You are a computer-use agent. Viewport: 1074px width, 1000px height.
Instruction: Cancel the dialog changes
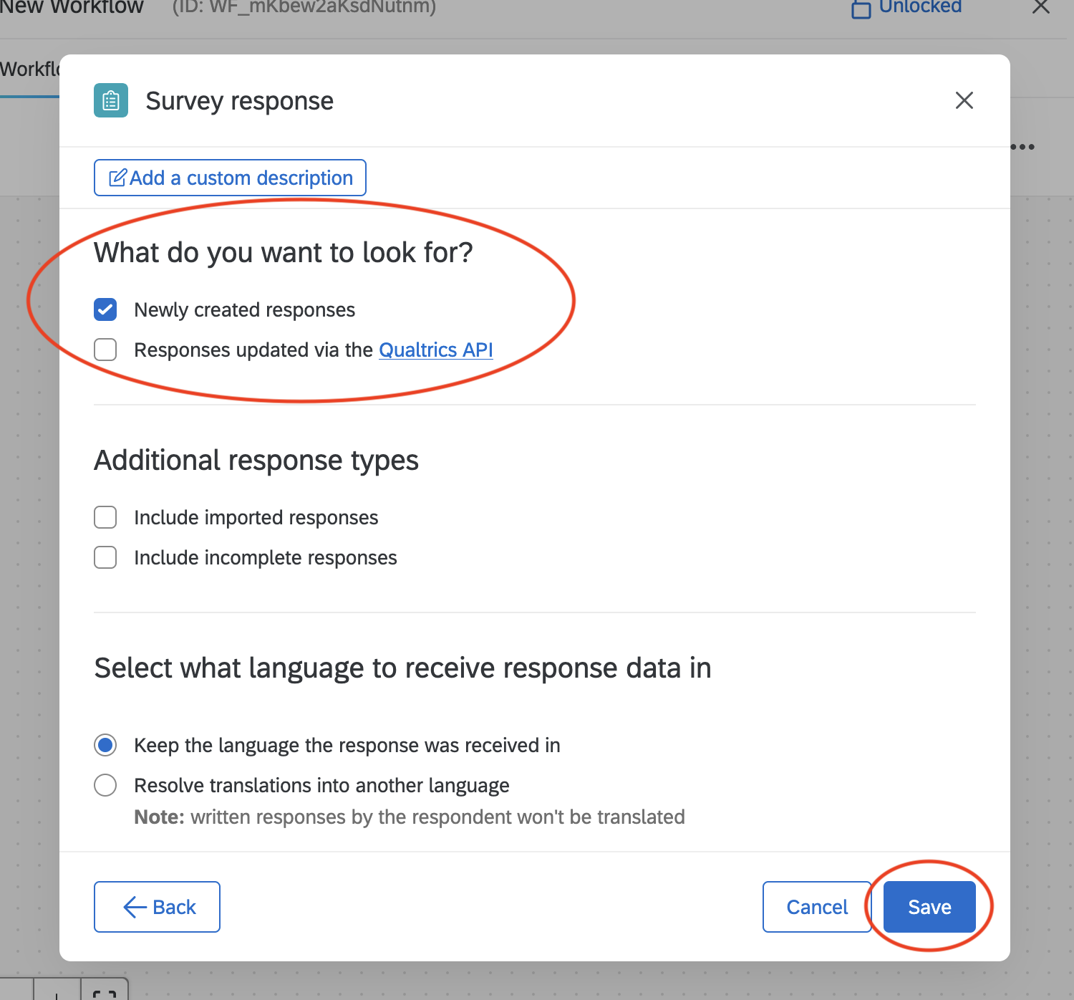816,907
